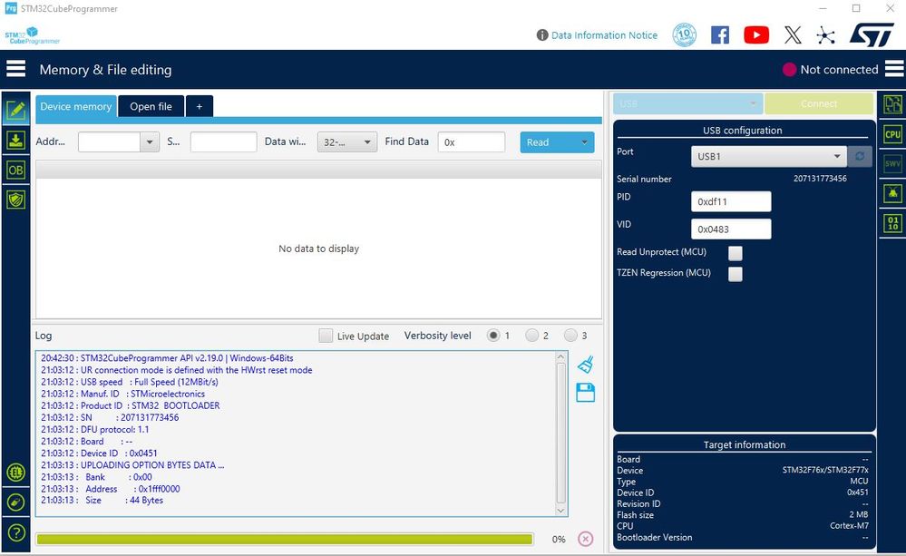
Task: Edit the PID 0xdf11 field
Action: 731,201
